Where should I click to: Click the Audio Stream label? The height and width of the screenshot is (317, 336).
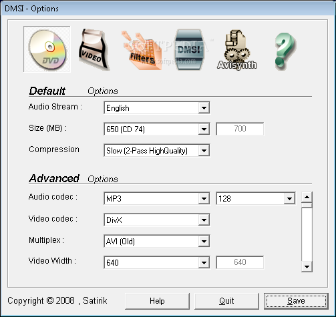[x=55, y=107]
